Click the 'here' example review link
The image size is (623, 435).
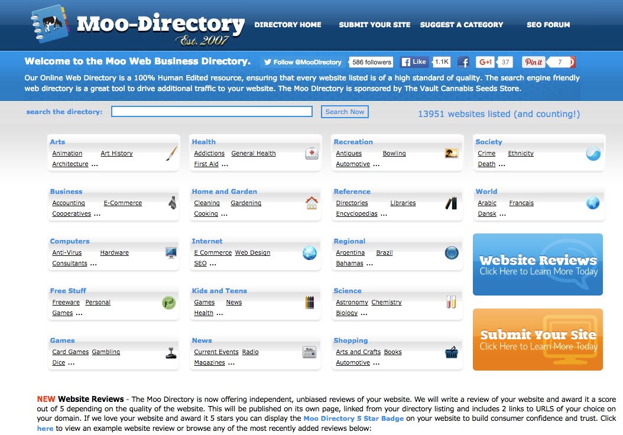click(45, 428)
